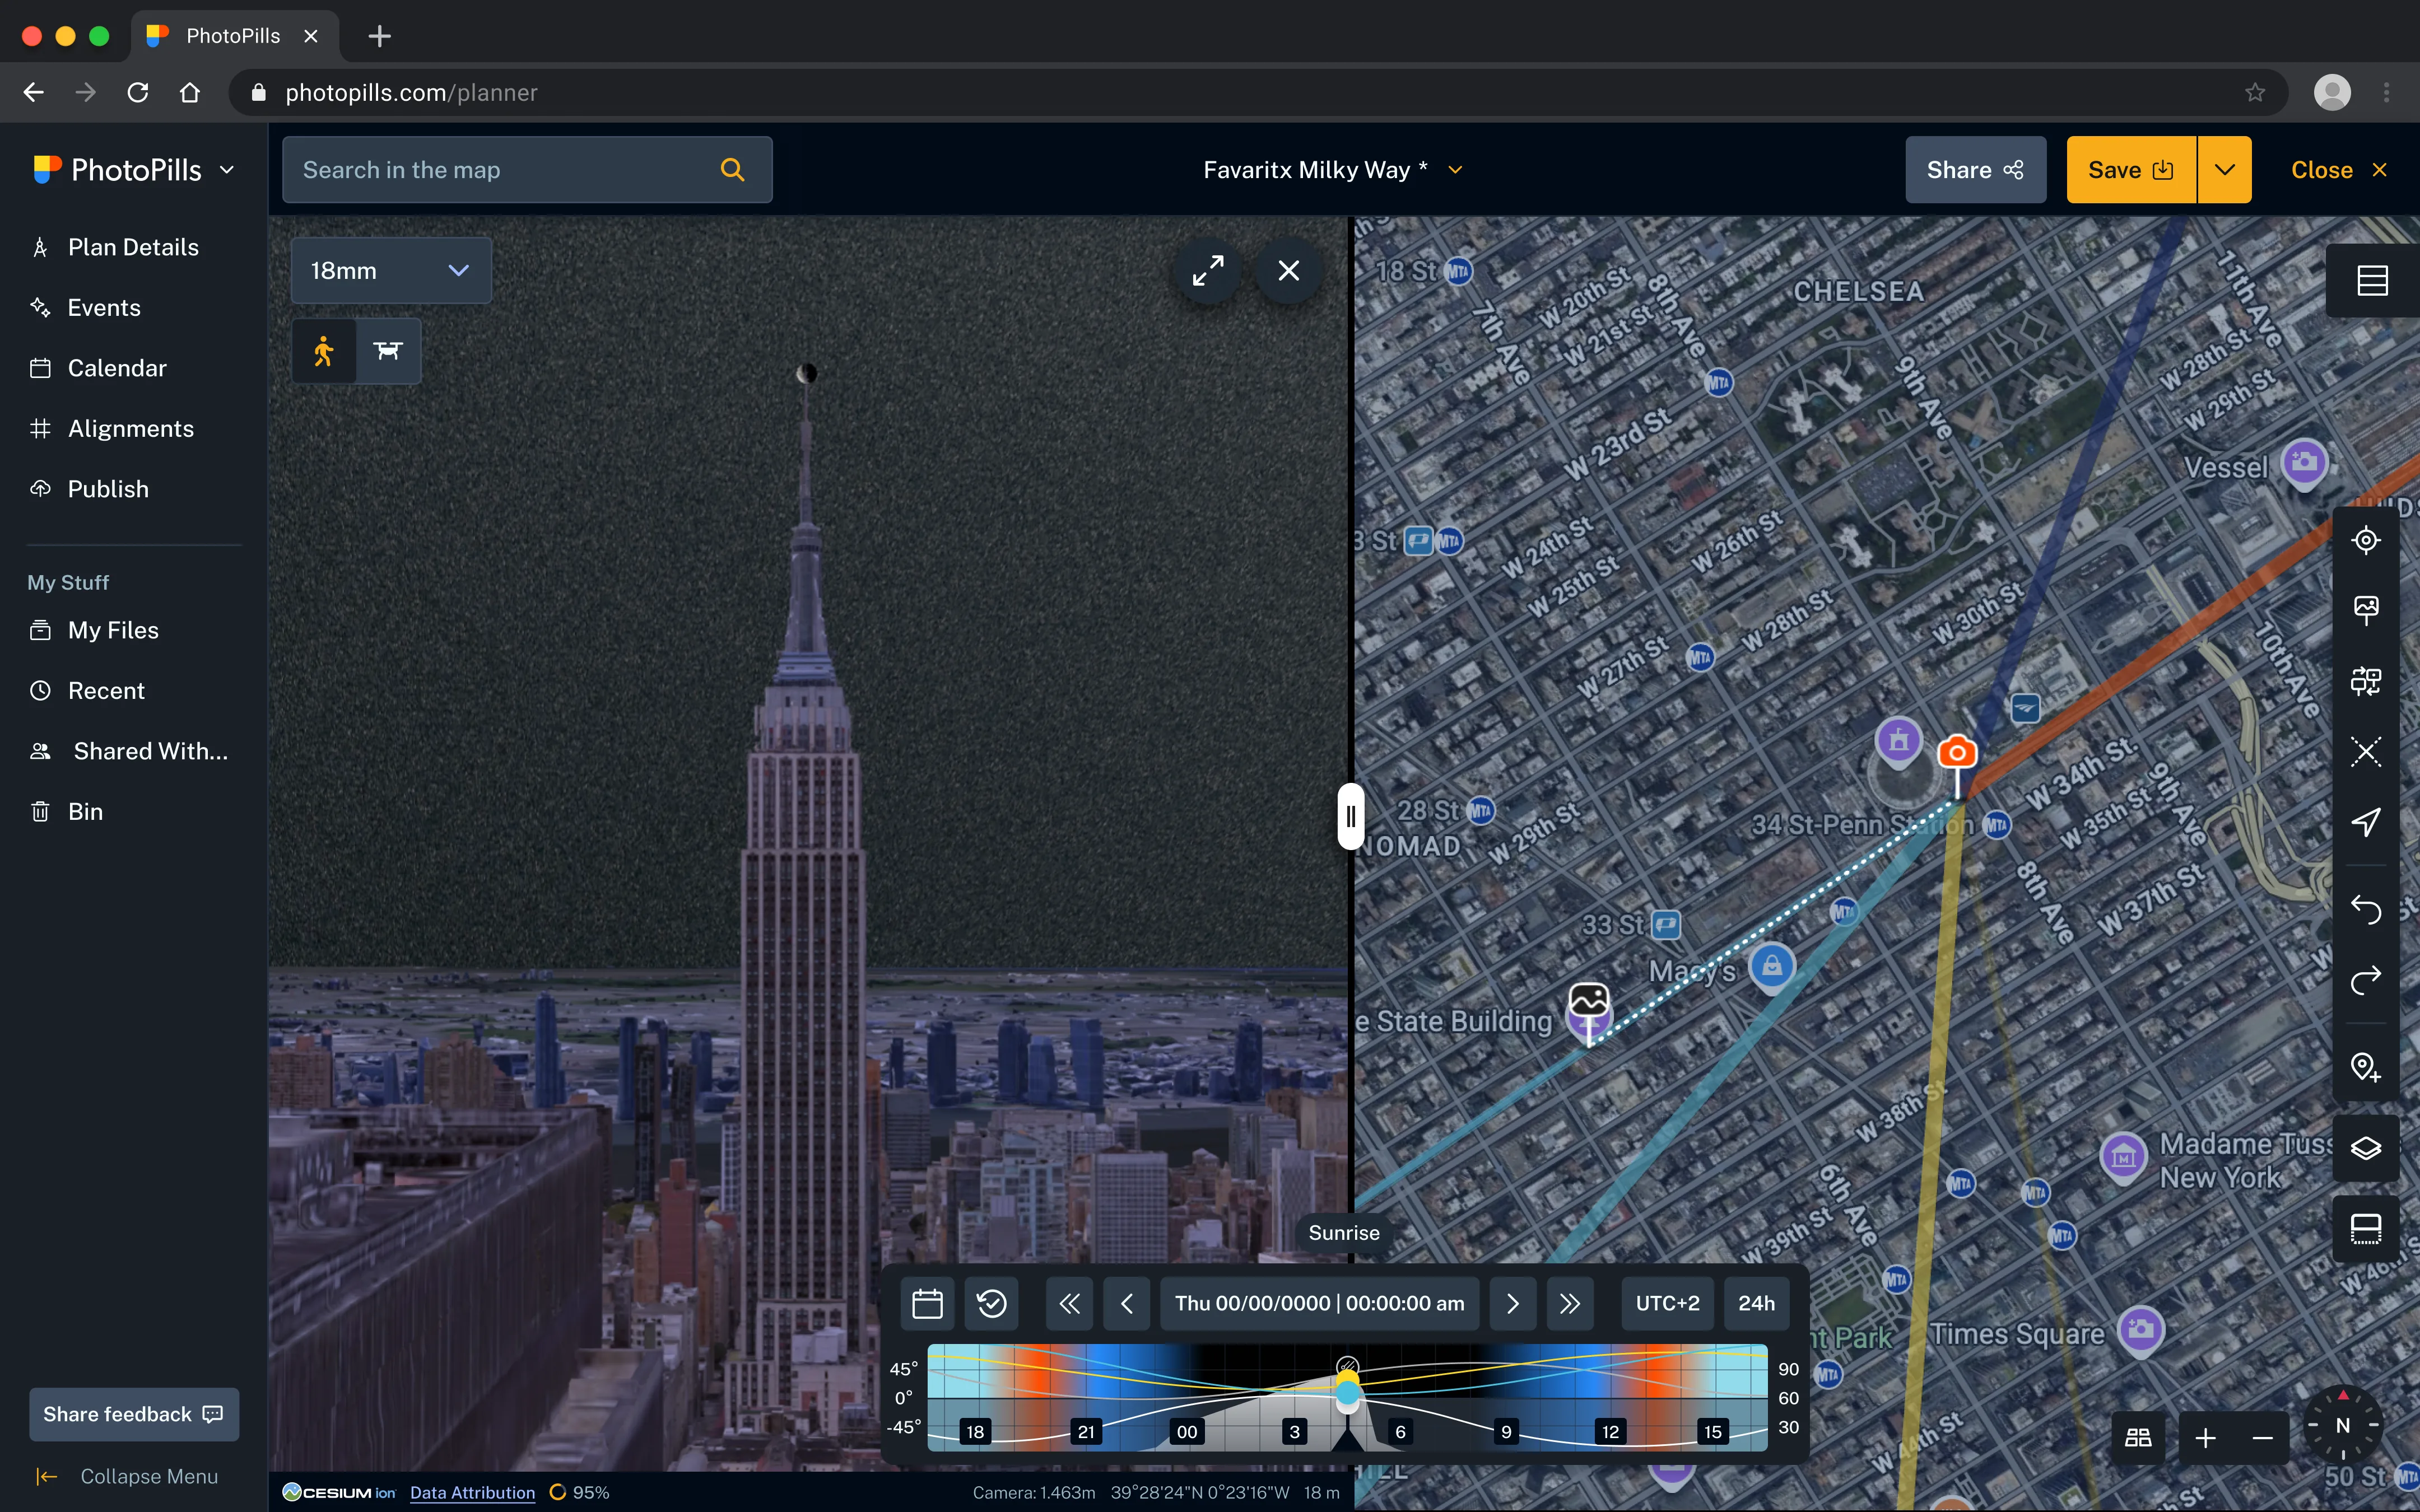Viewport: 2420px width, 1512px height.
Task: Open the calendar date picker icon
Action: point(927,1303)
